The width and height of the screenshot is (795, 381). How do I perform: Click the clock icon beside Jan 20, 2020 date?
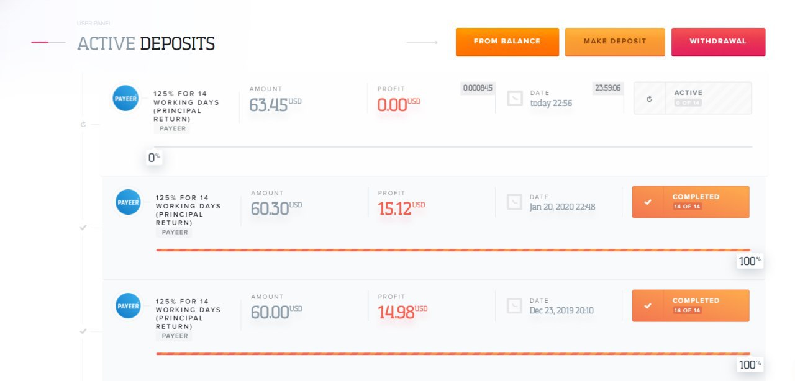(514, 202)
